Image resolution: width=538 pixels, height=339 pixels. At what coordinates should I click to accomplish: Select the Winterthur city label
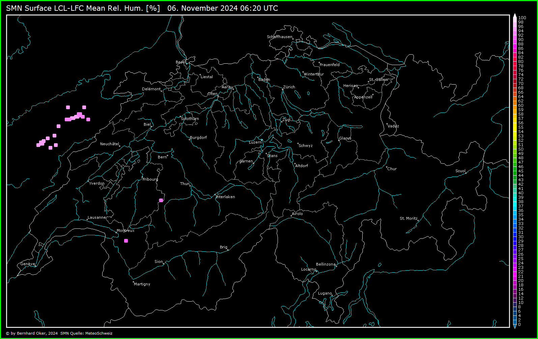point(314,74)
